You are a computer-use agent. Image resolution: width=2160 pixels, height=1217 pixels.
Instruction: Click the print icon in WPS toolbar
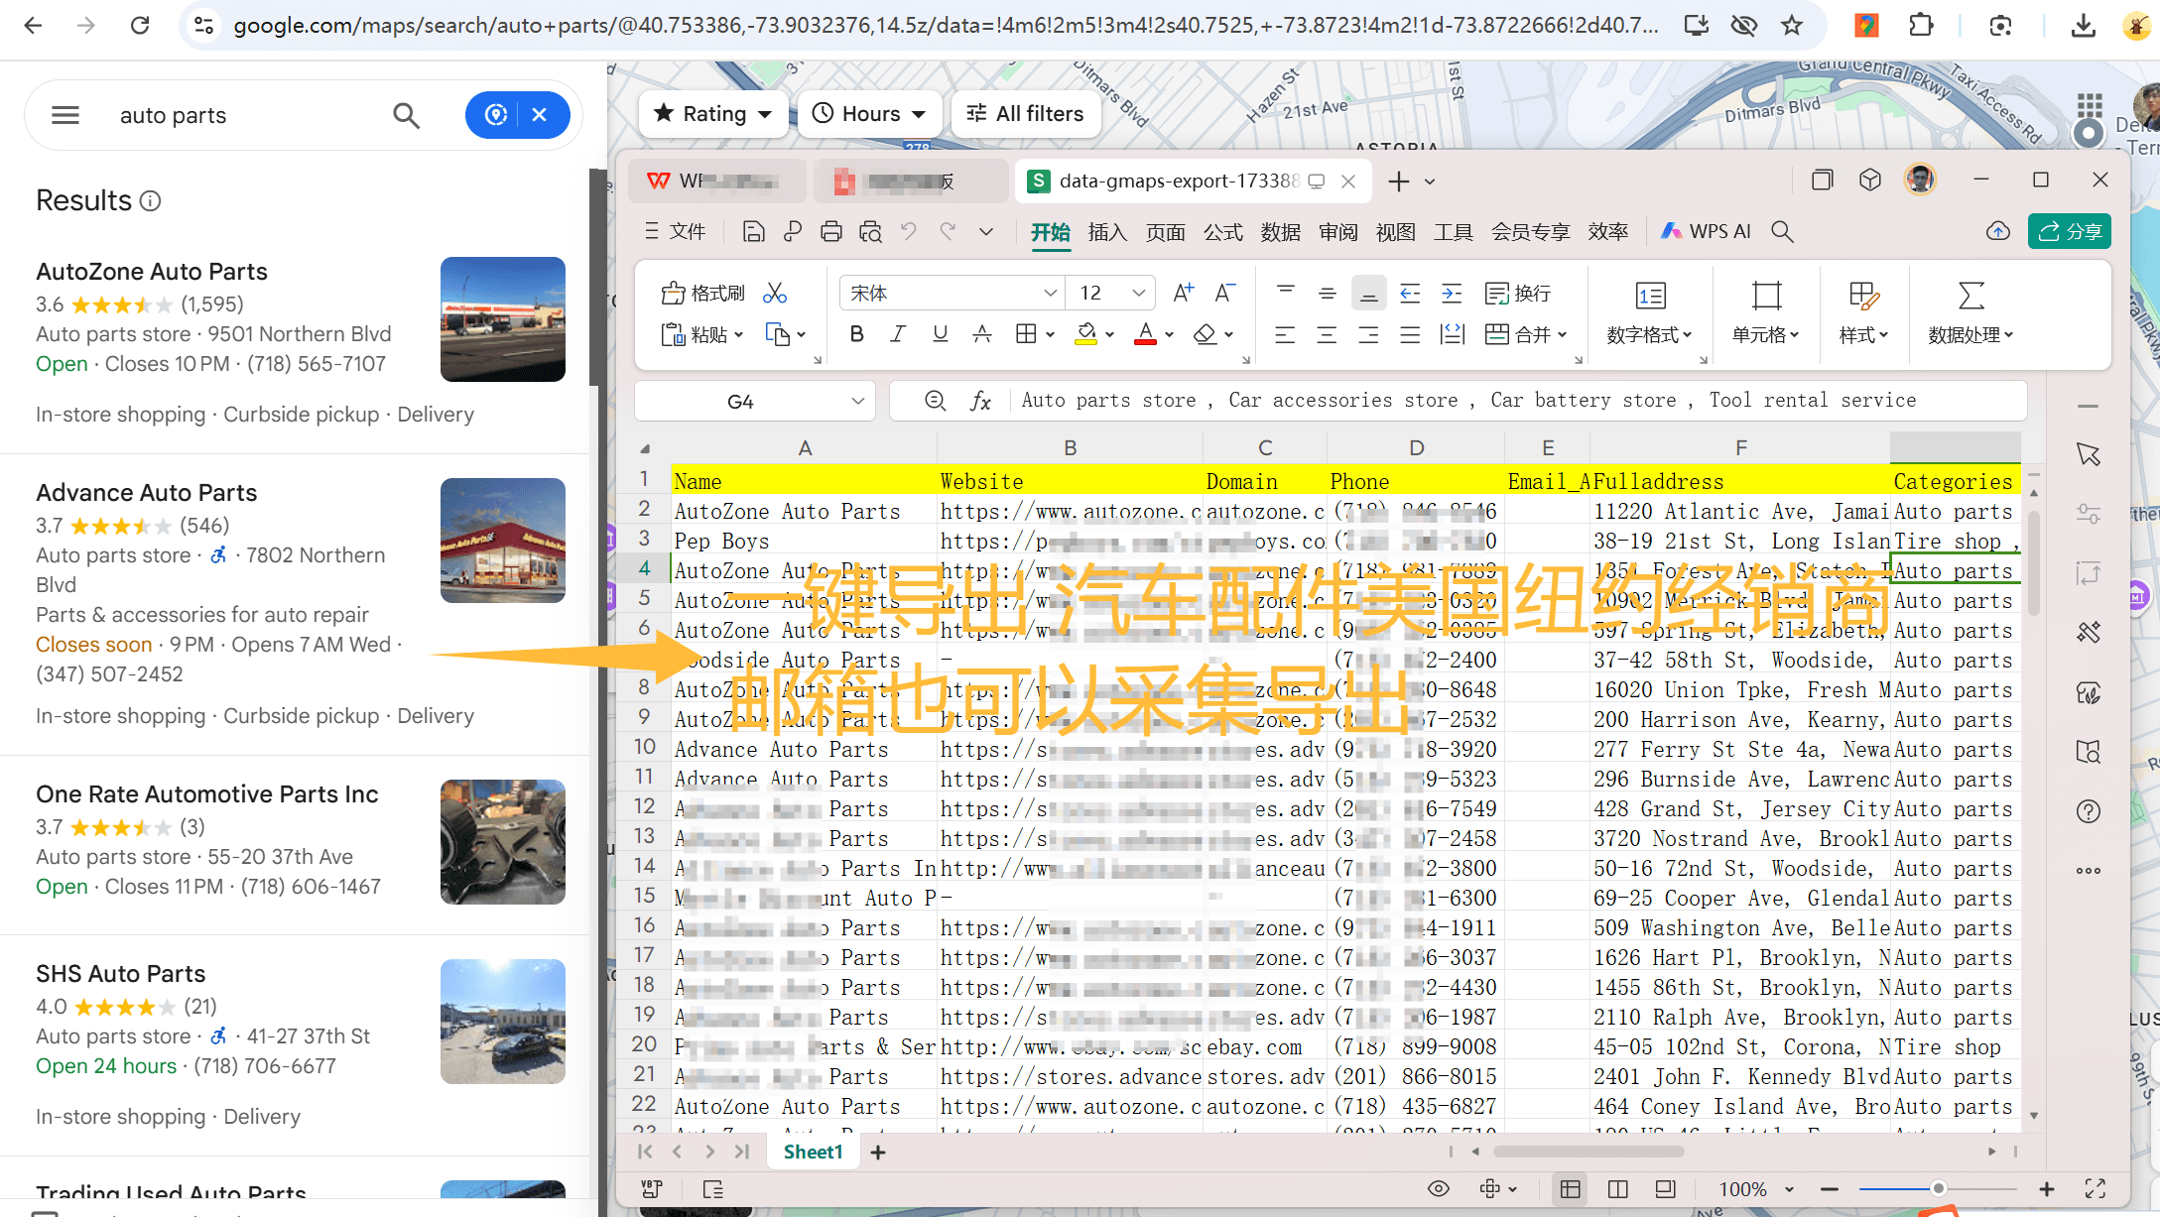tap(831, 232)
